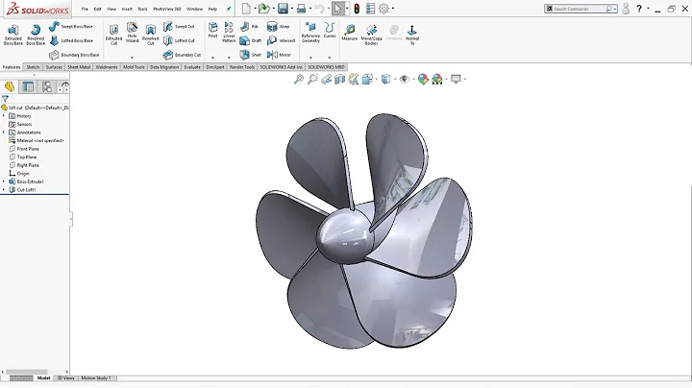
Task: Open the Motion Study 1 tab
Action: point(96,377)
